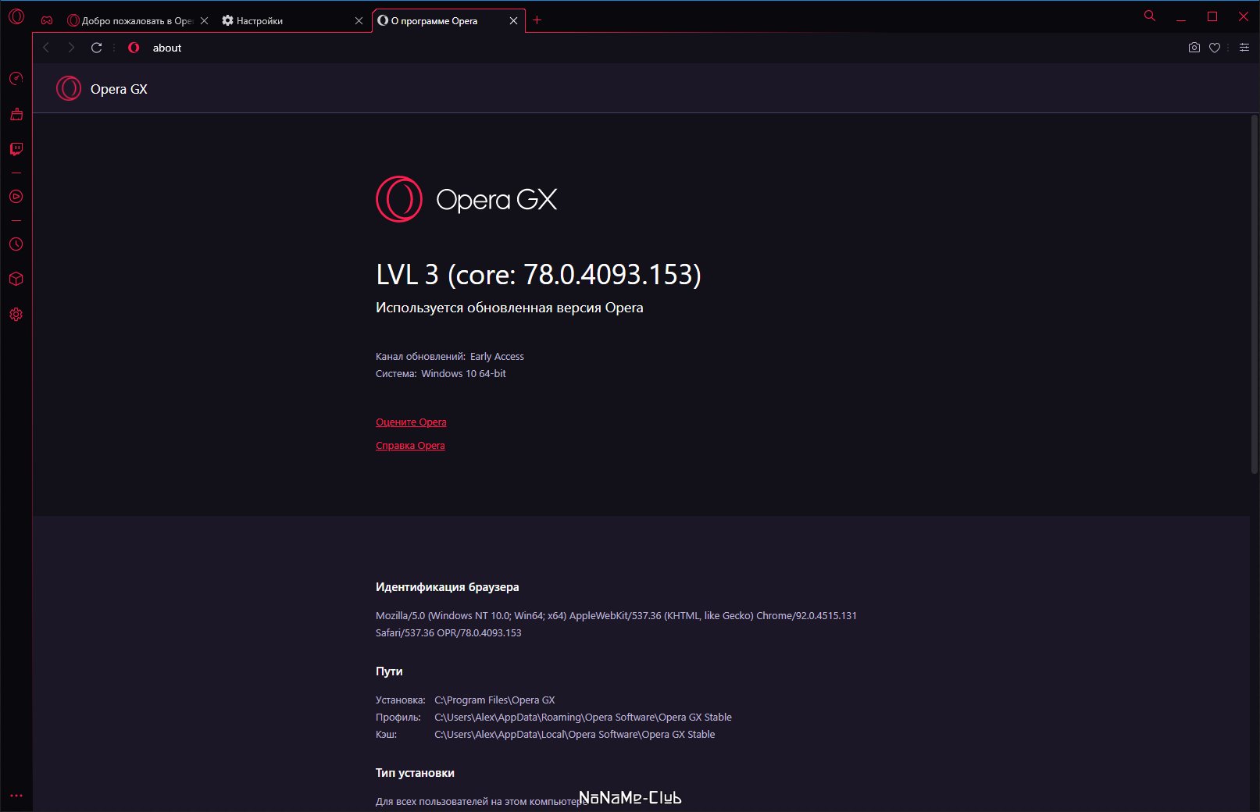Open GX Corner gamepad icon
The image size is (1260, 812).
click(47, 20)
